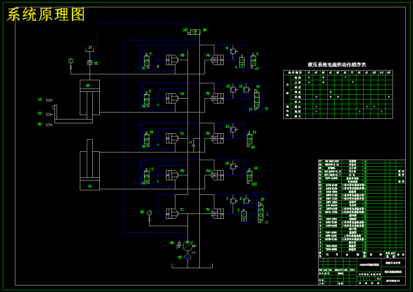Click the "回程" row label in sequence table

click(x=298, y=97)
